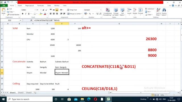Screen dimensions: 182x102
Task: Apply fill color bucket
Action: (40, 14)
